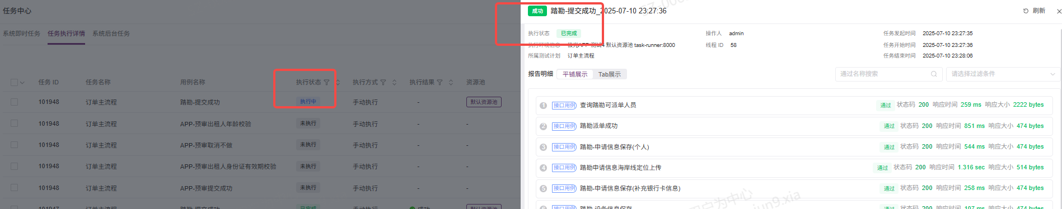
Task: Check the row checkbox for 踏勘-提交成功
Action: coord(15,102)
